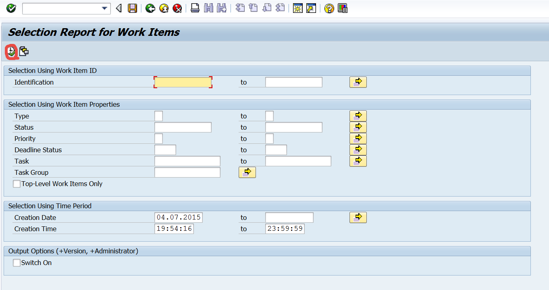Open the Get Variant icon beside Execute

pyautogui.click(x=23, y=52)
